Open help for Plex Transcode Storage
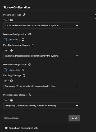 [30, 95]
